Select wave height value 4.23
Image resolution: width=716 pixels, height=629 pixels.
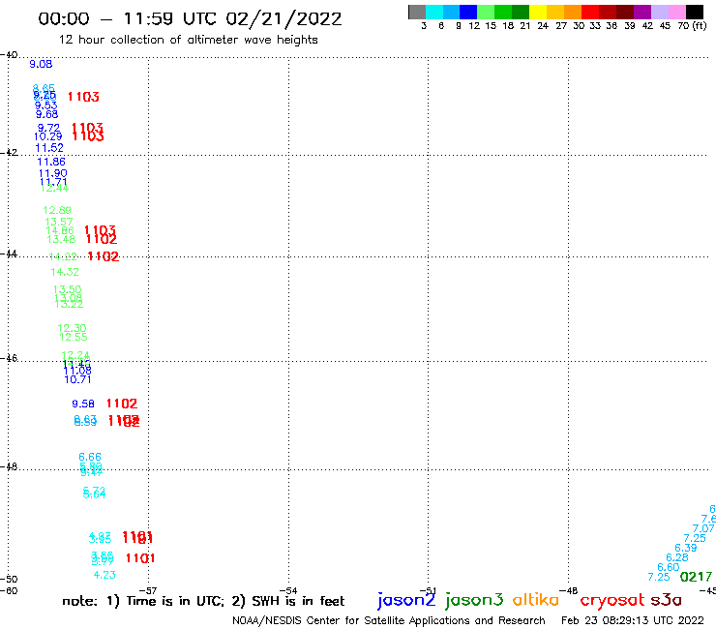click(x=104, y=575)
